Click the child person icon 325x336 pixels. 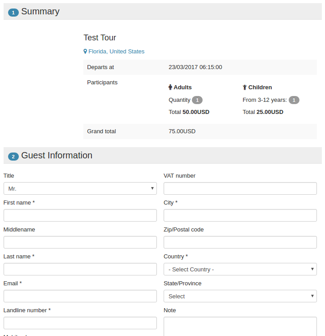(x=245, y=87)
